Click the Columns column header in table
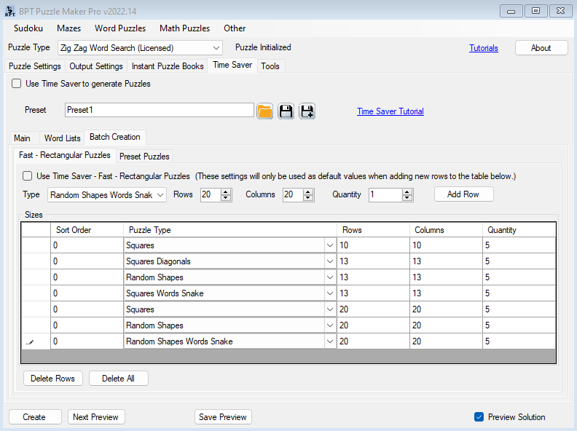577x431 pixels. pos(446,230)
